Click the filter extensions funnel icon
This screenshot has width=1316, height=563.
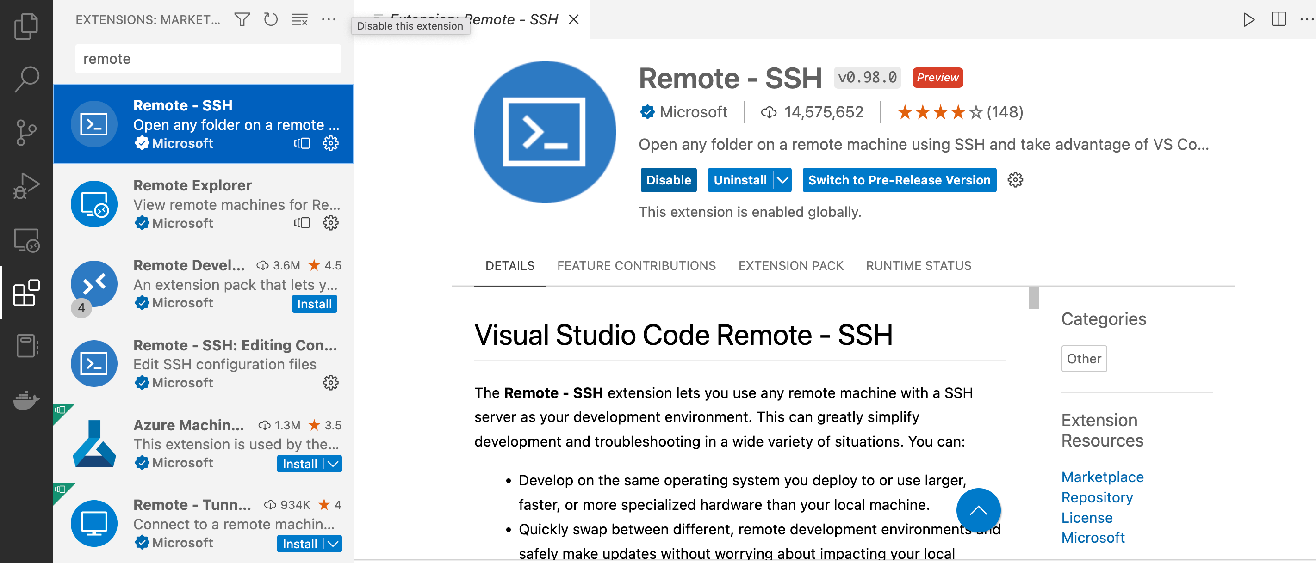point(242,19)
